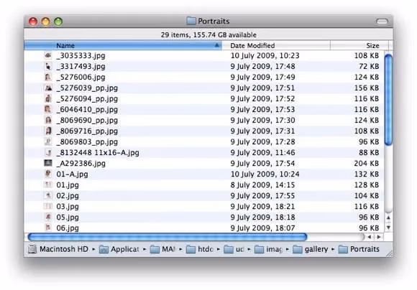This screenshot has height=290, width=417.
Task: Click the 72 KB size value
Action: (x=369, y=66)
